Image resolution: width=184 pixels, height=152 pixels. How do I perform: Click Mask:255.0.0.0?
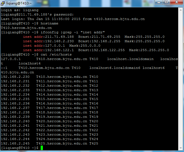point(85,46)
